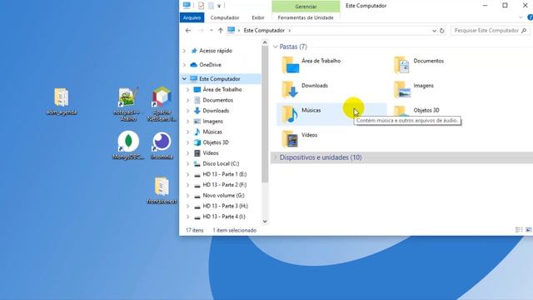Select the desktop folder below Insomnia
533x300 pixels.
pyautogui.click(x=162, y=191)
